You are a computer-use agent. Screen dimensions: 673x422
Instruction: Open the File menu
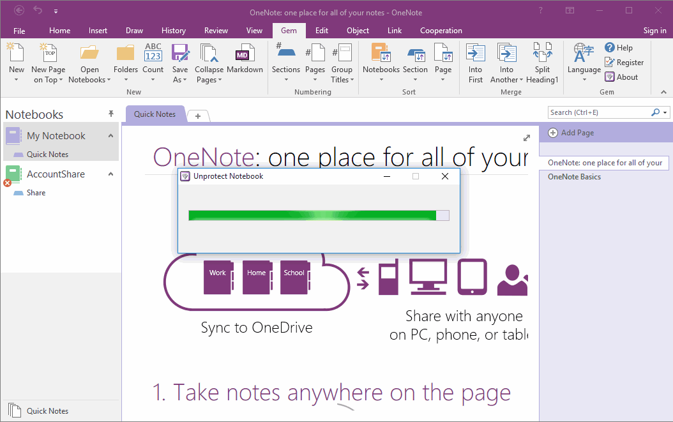click(19, 31)
